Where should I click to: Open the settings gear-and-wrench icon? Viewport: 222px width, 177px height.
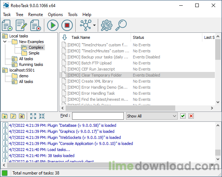point(107,25)
